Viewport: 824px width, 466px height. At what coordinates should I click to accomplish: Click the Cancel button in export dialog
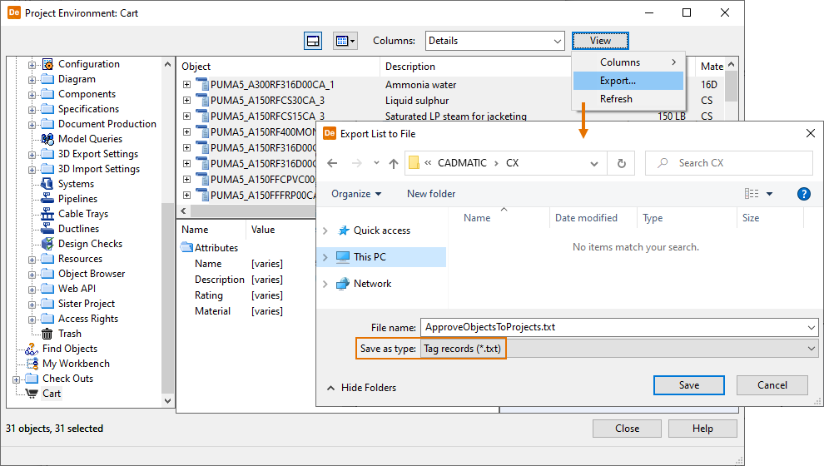tap(772, 385)
